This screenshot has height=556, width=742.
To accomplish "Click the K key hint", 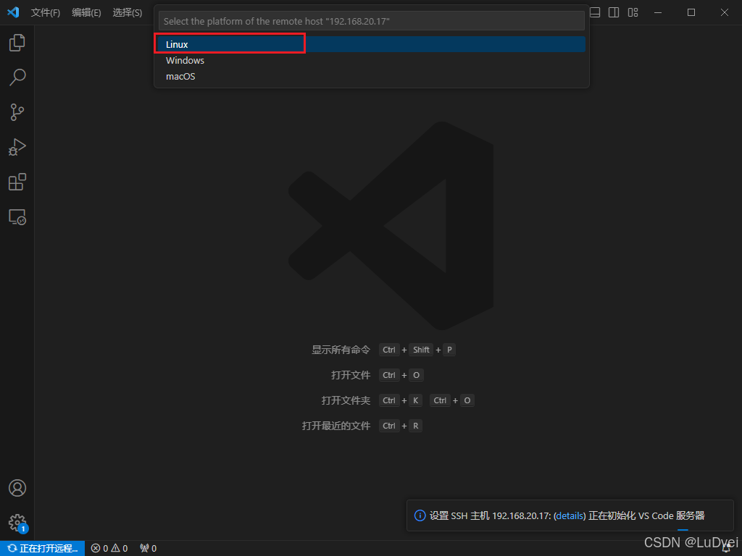I will point(415,400).
